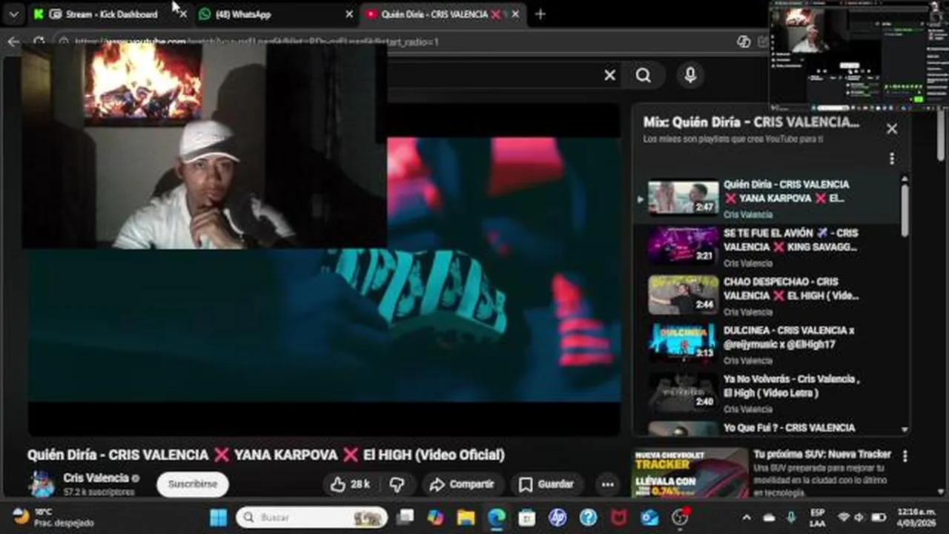
Task: Open the browser extension icon beside address bar
Action: pos(744,42)
